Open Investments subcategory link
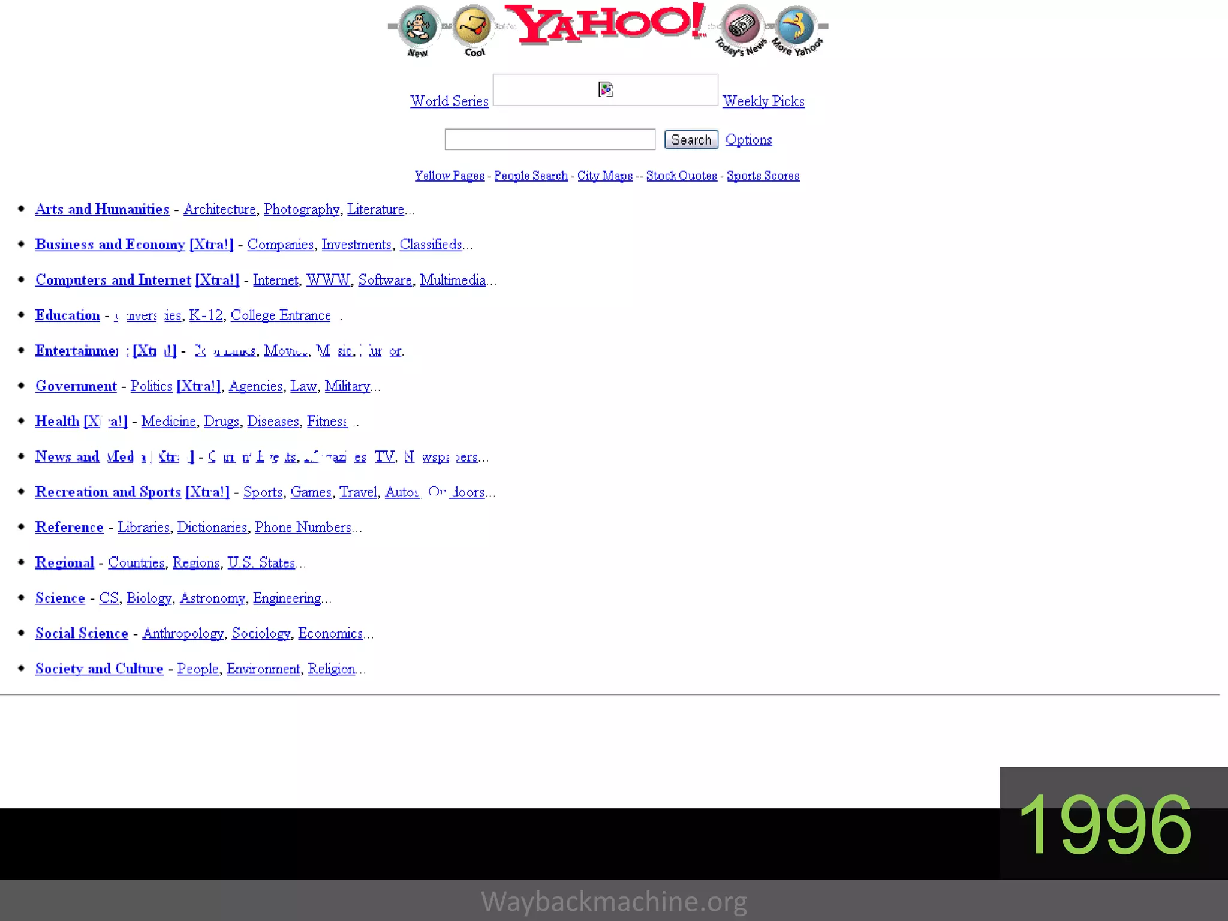1228x921 pixels. (x=357, y=245)
